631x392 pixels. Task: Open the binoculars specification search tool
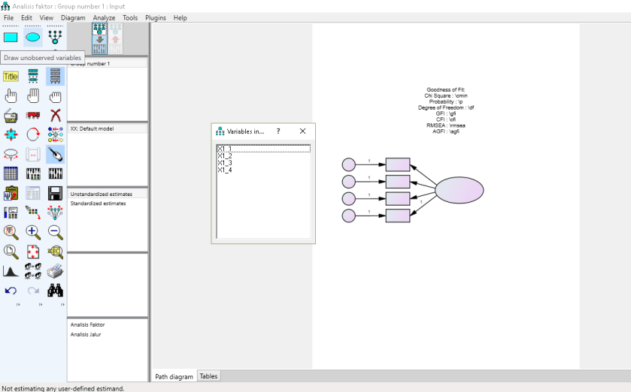click(55, 291)
